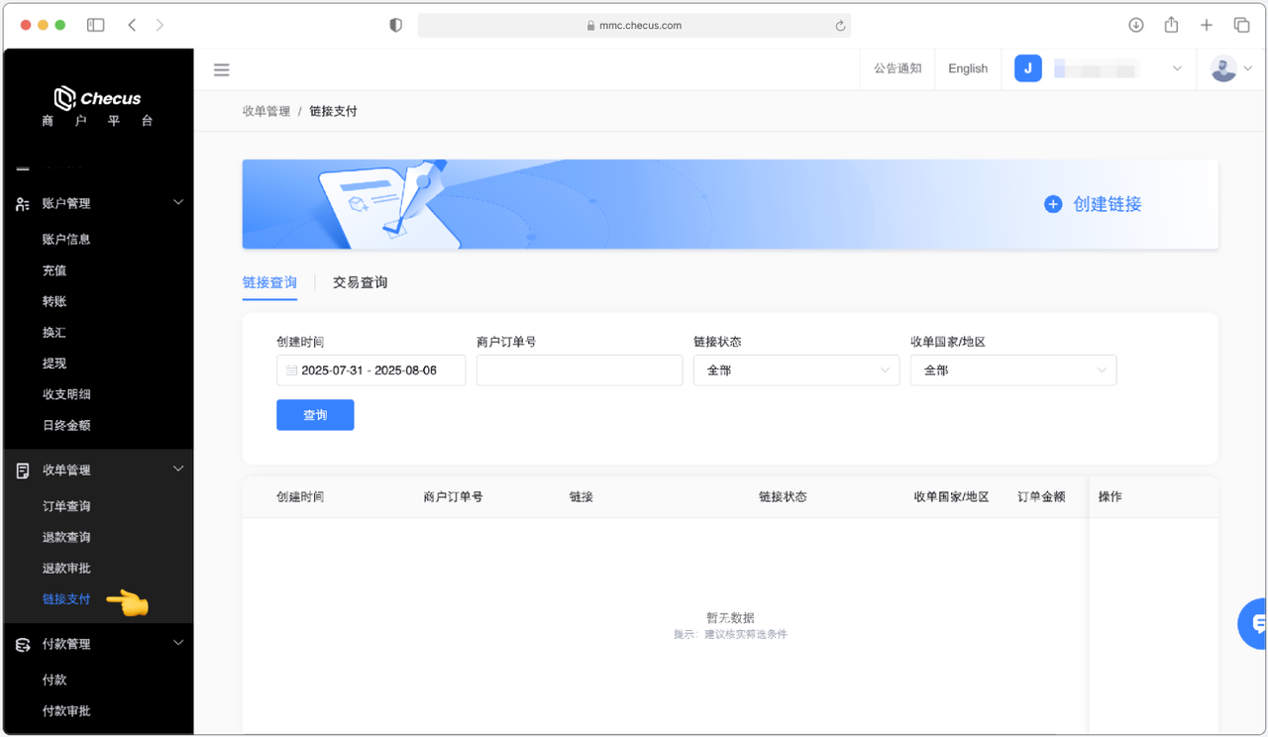The image size is (1268, 737).
Task: Click the Safari share icon
Action: (1171, 25)
